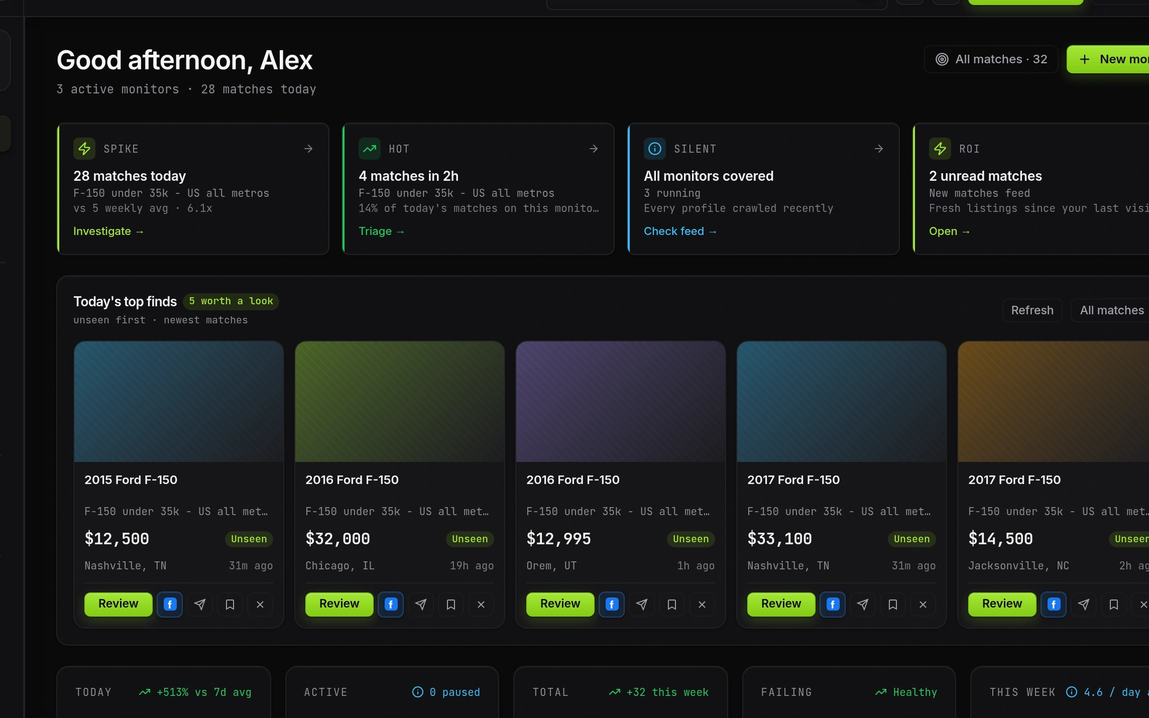Share the $32,000 Chicago F-150 listing

[421, 604]
